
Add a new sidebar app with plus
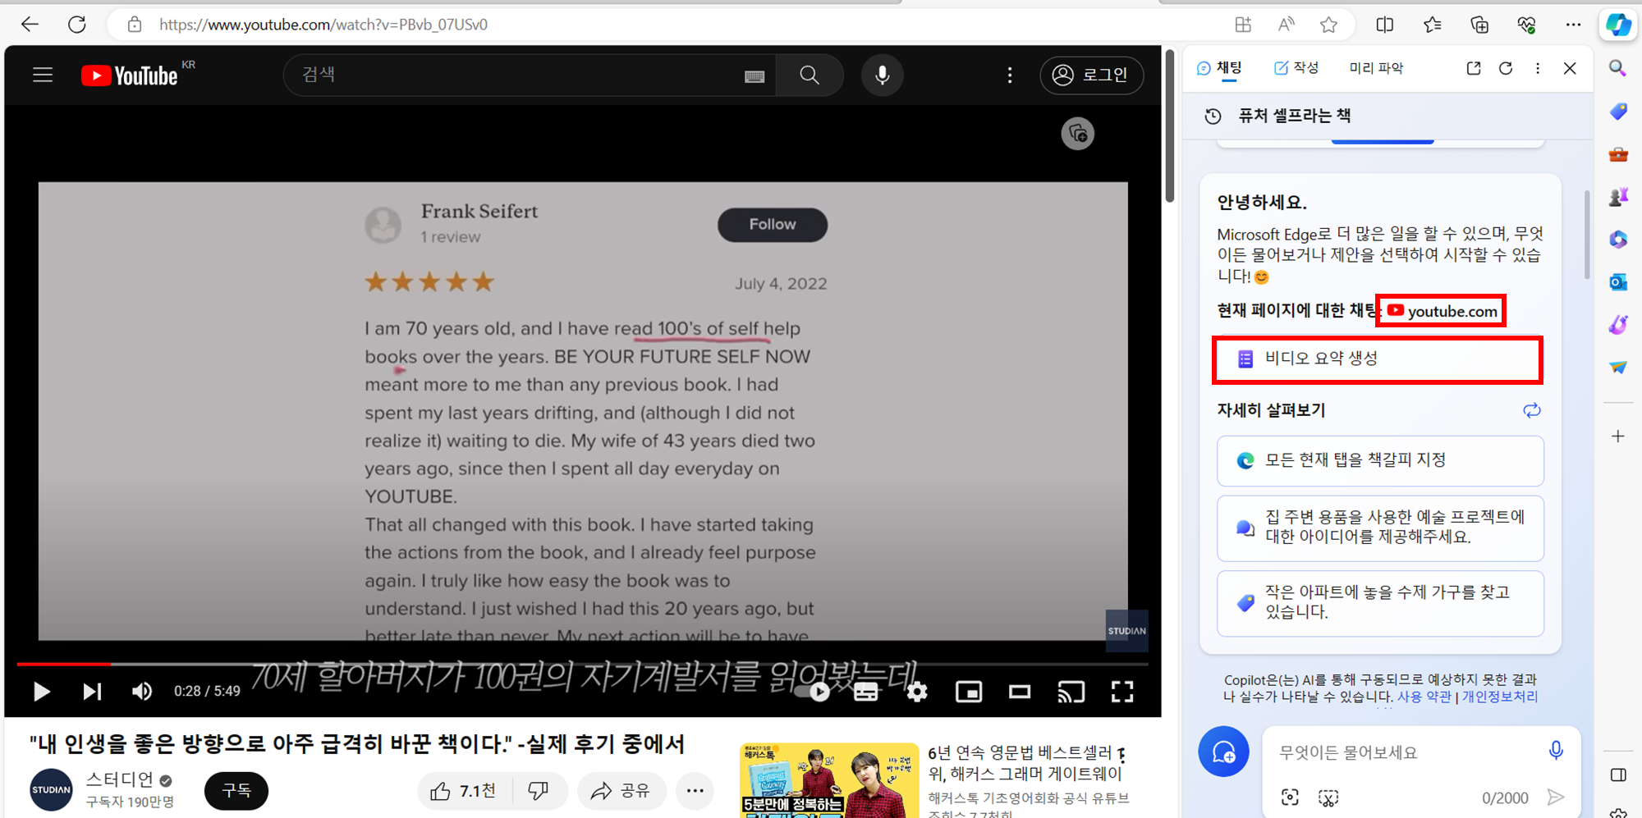pos(1617,436)
